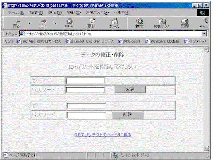This screenshot has height=160, width=213.
Task: Focus the パスワード field beside 削除
Action: pyautogui.click(x=87, y=115)
